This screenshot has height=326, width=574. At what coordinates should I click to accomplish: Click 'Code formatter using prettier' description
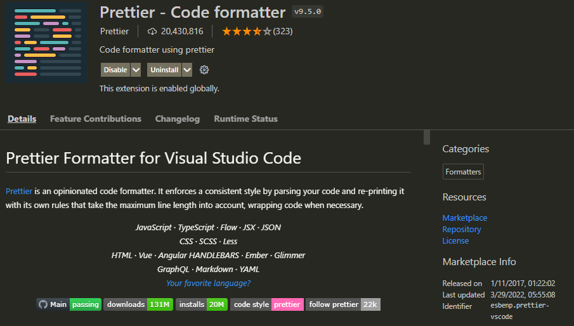[x=157, y=49]
